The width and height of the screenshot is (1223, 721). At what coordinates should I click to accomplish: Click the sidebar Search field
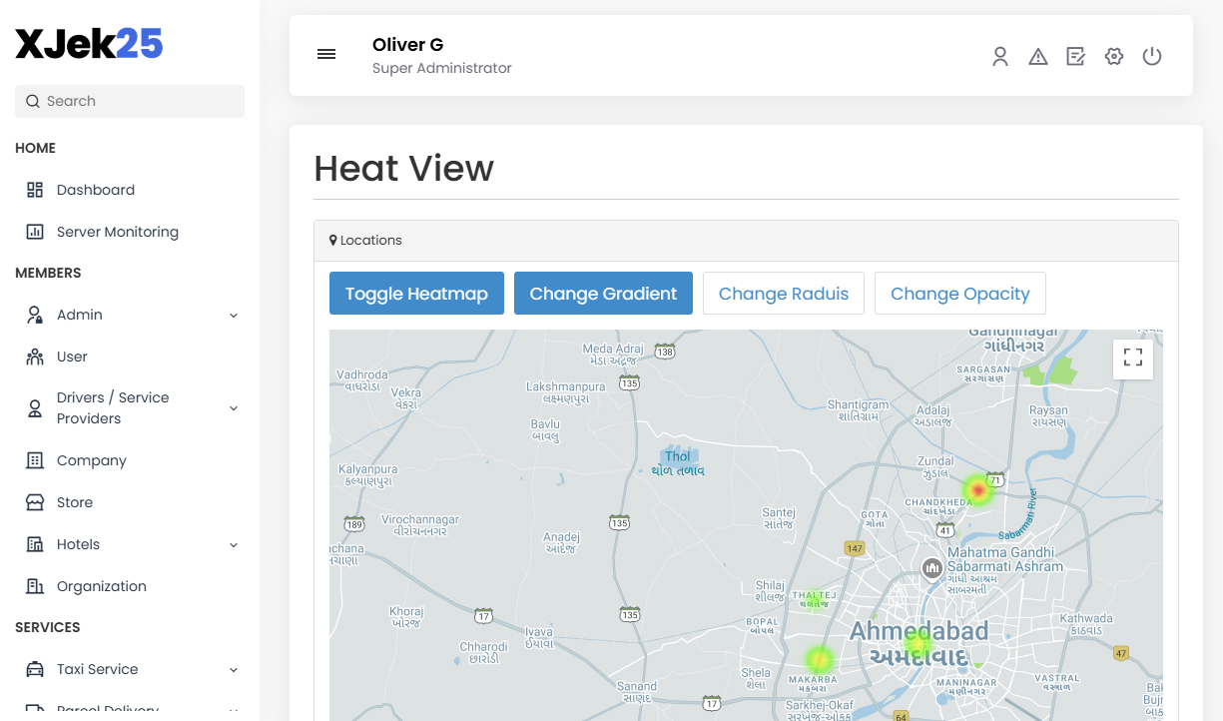[130, 101]
